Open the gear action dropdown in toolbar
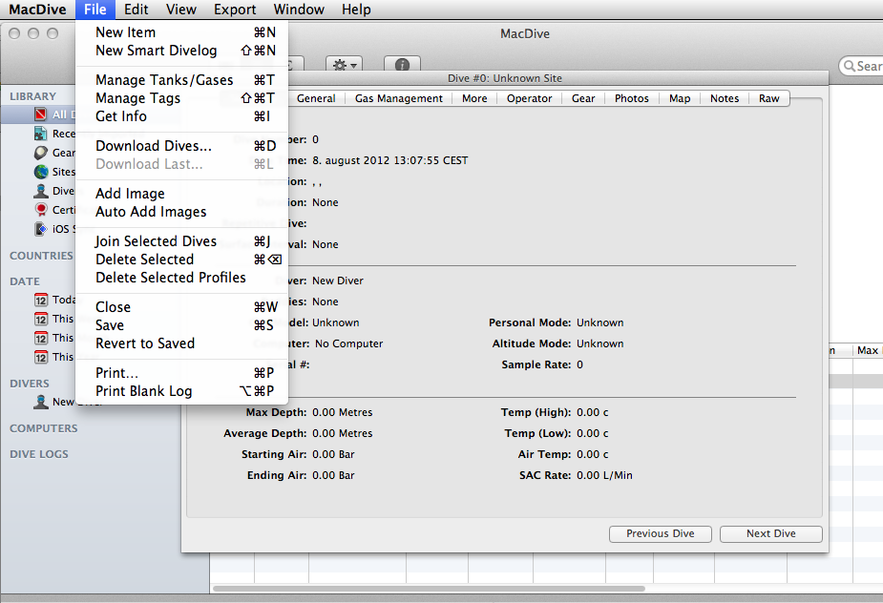This screenshot has width=883, height=603. click(344, 65)
